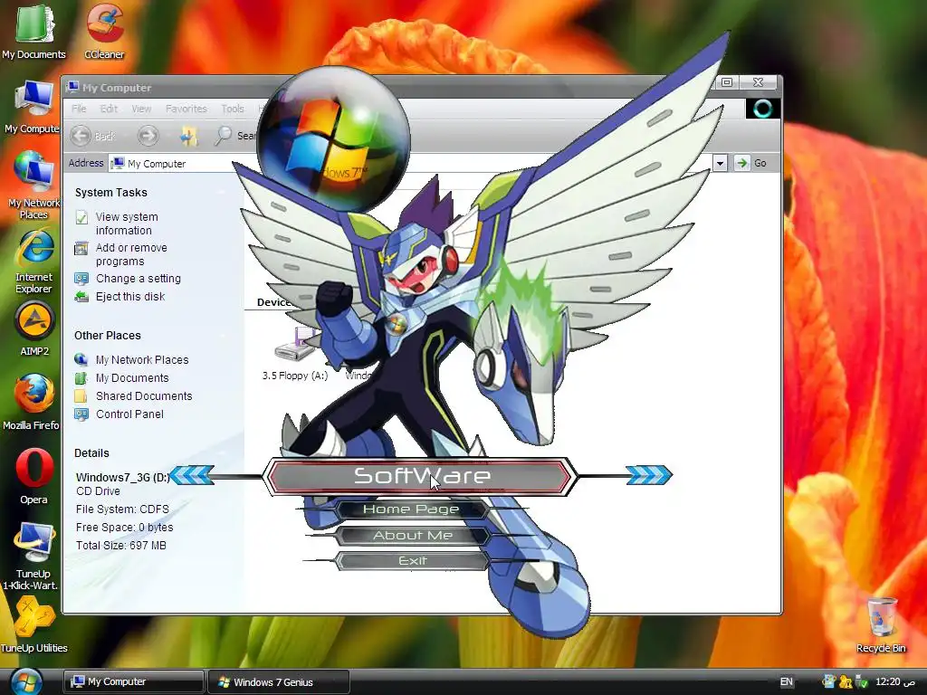Image resolution: width=927 pixels, height=695 pixels.
Task: Click the Windows 7 orb logo
Action: [334, 138]
